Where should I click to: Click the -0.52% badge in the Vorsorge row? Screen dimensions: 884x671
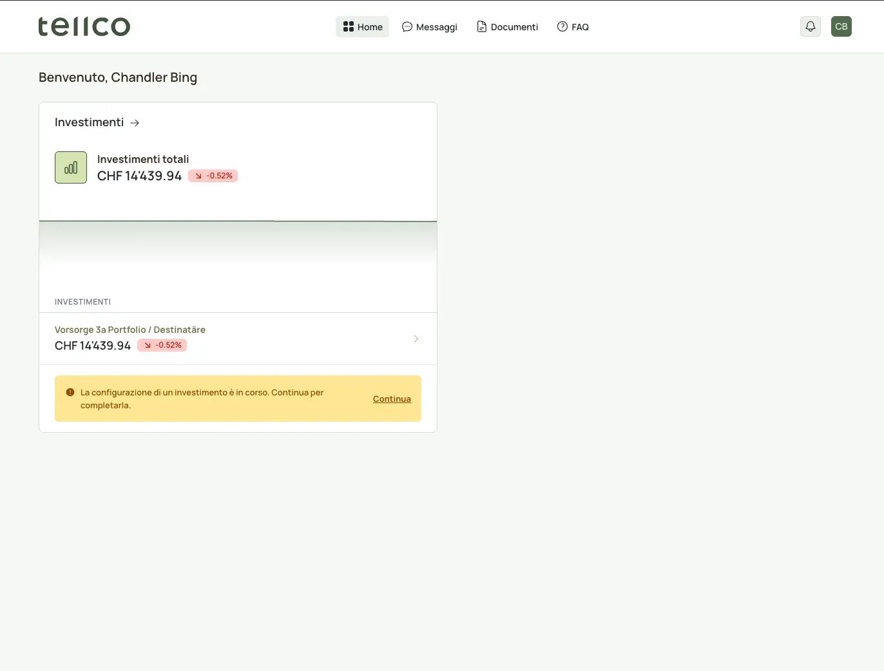(x=162, y=345)
